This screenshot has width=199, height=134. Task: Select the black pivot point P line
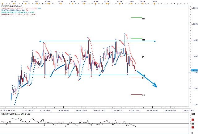pyautogui.click(x=136, y=56)
